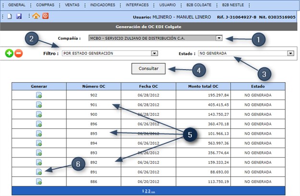Open the Compañía dropdown
300x196 pixels.
219,38
